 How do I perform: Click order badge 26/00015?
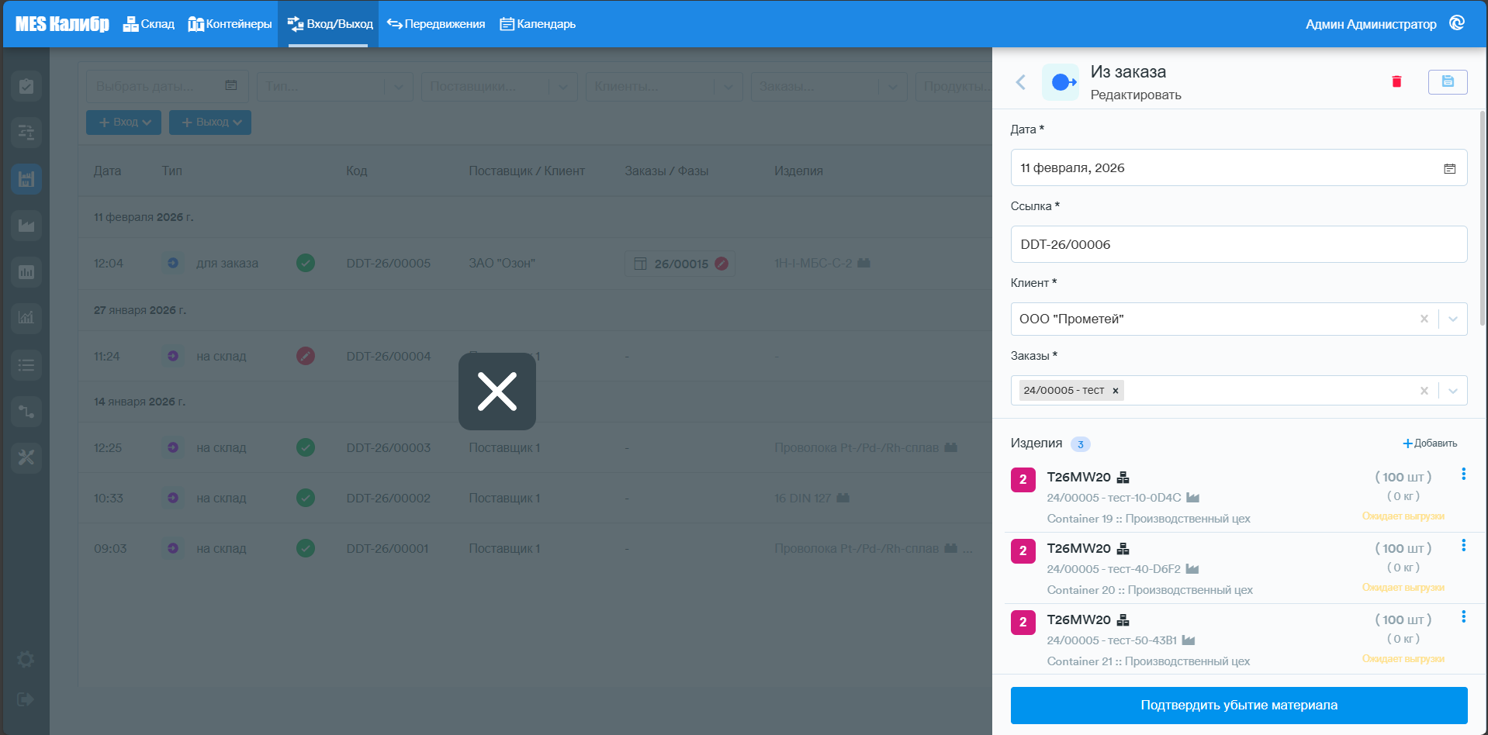point(680,264)
